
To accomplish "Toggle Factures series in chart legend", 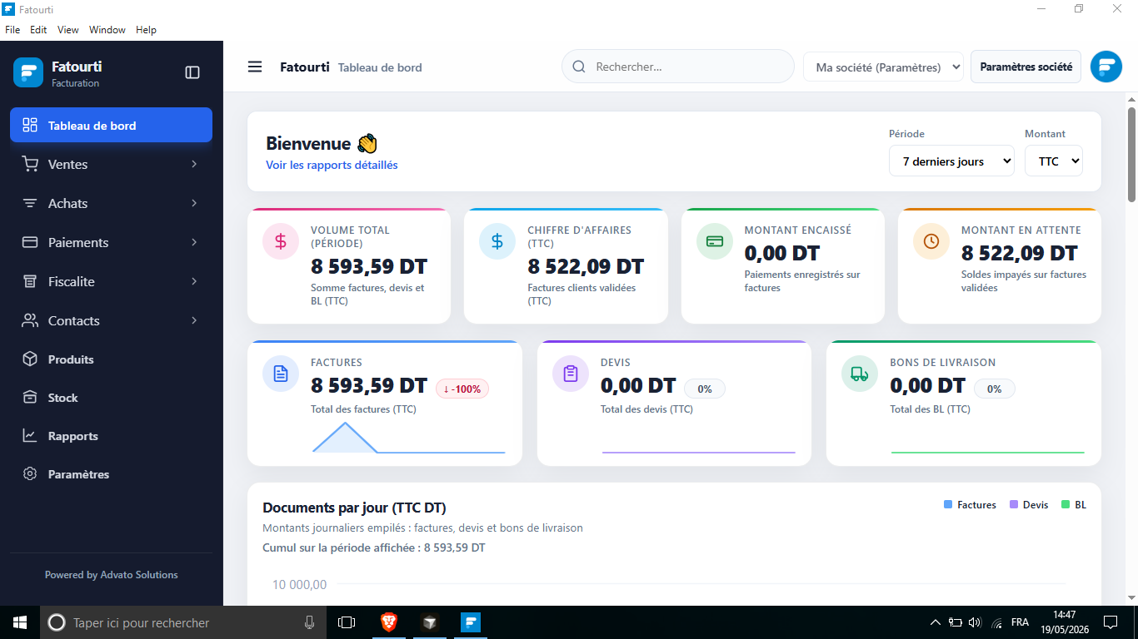I will point(970,505).
